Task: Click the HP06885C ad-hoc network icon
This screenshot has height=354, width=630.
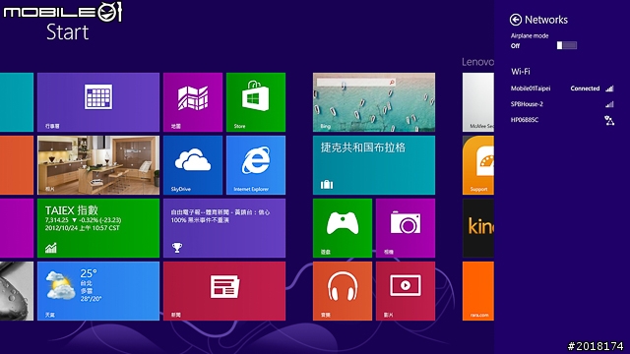Action: coord(609,120)
